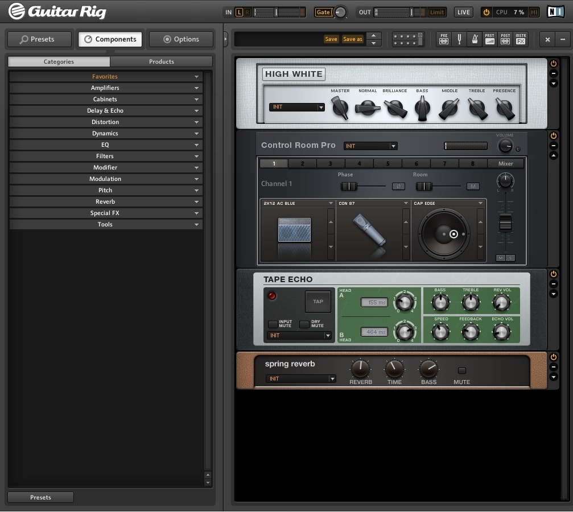Open the Control Room Pro Mixer tab
This screenshot has width=573, height=512.
(x=506, y=163)
